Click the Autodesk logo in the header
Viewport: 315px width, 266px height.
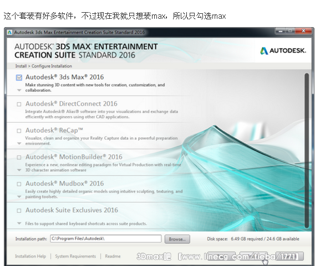point(283,51)
